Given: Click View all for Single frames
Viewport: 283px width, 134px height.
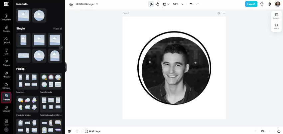Looking at the screenshot, I should point(58,29).
